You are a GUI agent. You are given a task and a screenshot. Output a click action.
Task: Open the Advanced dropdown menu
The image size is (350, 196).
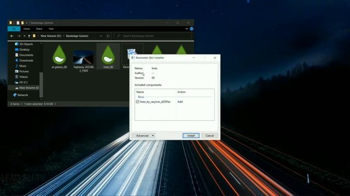click(x=143, y=136)
